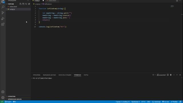Open the Accounts menu icon
183x103 pixels.
coord(3,92)
